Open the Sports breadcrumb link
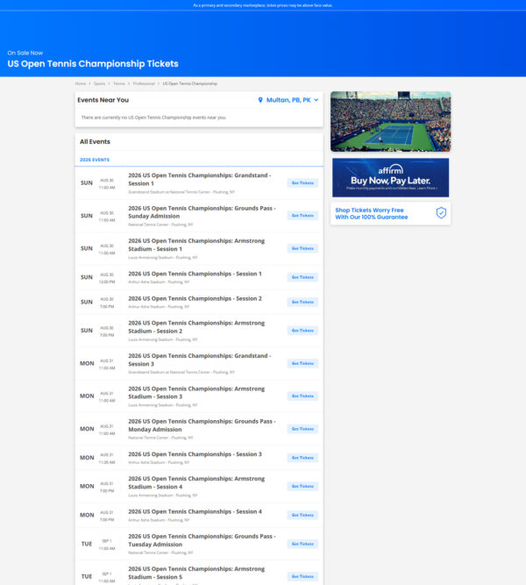Image resolution: width=526 pixels, height=585 pixels. click(99, 83)
